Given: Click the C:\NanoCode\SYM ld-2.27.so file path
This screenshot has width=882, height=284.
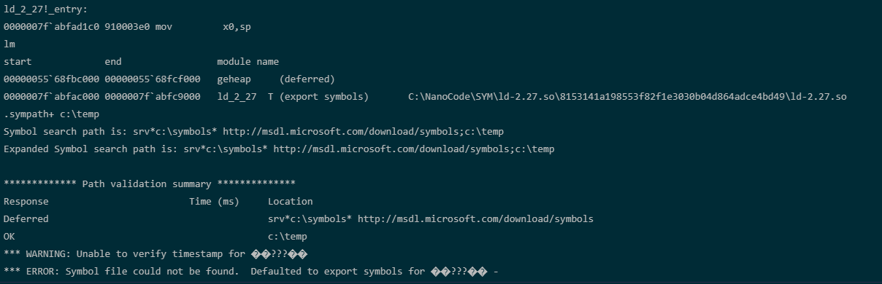Looking at the screenshot, I should 627,97.
